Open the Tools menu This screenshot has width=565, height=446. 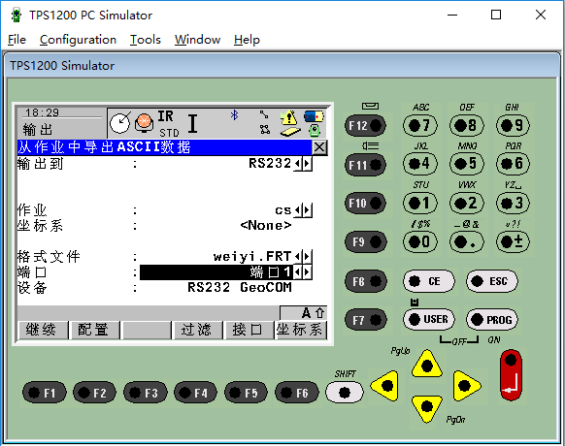146,40
